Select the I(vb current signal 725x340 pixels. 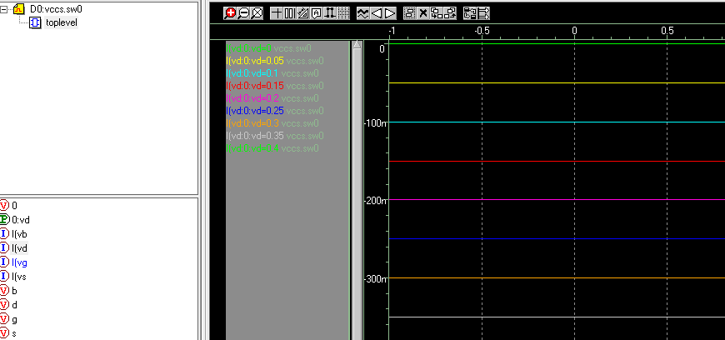click(19, 234)
